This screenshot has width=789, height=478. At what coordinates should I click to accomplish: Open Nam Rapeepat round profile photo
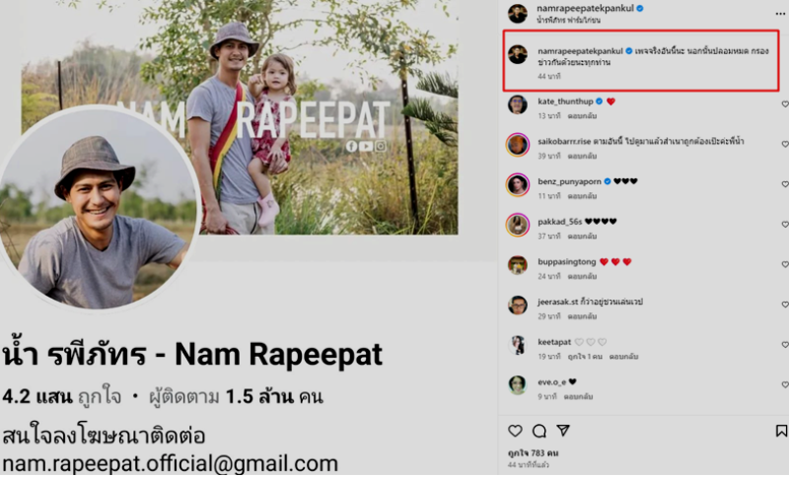(99, 209)
